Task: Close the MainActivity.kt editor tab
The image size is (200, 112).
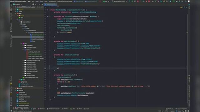Action: coord(56,4)
